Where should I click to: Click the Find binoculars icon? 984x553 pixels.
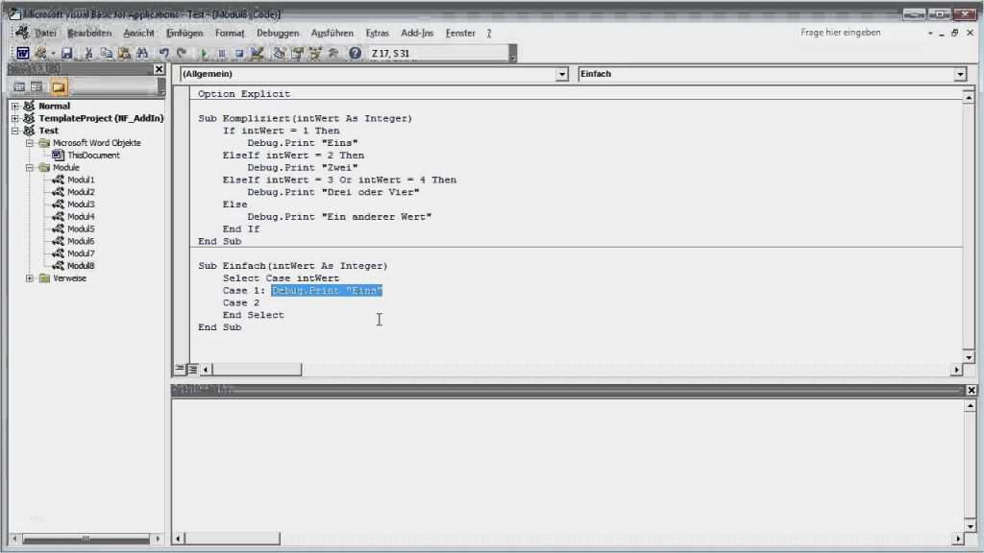pyautogui.click(x=142, y=54)
